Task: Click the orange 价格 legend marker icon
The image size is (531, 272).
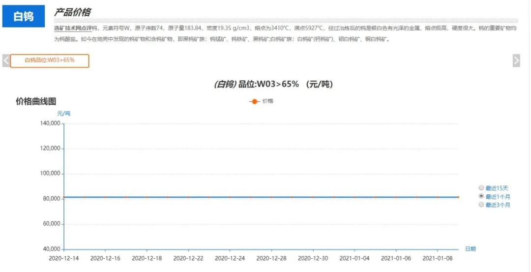Action: pos(254,101)
